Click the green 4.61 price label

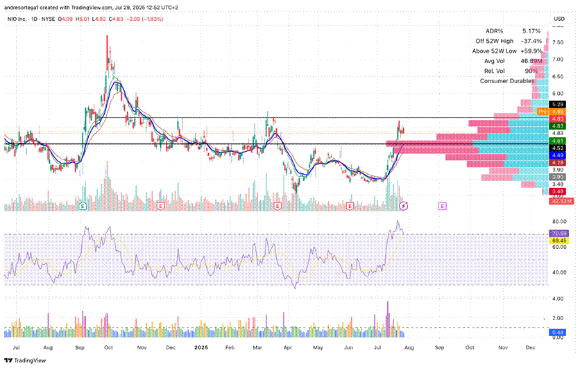point(557,141)
